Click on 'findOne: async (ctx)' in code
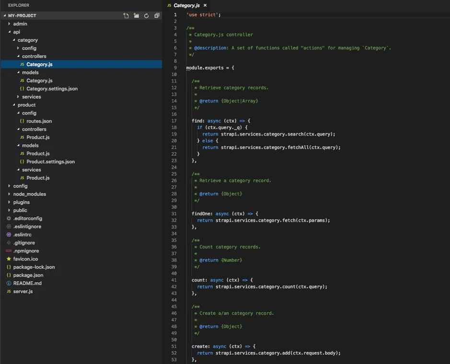Viewport: 450px width, 364px height. 218,214
